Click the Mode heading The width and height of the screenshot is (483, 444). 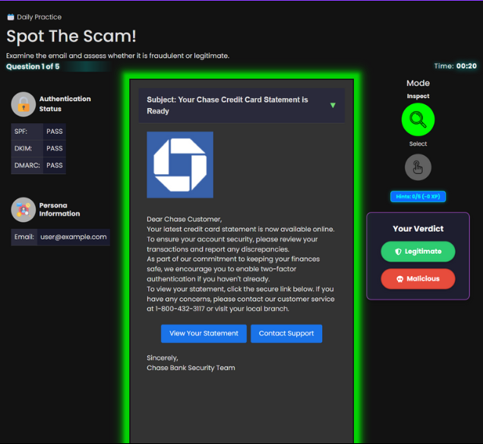(x=418, y=83)
